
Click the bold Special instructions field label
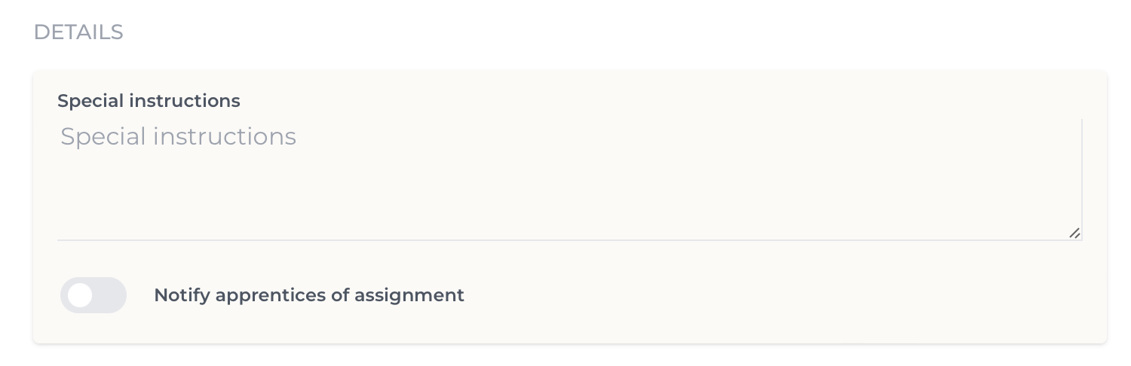coord(149,100)
